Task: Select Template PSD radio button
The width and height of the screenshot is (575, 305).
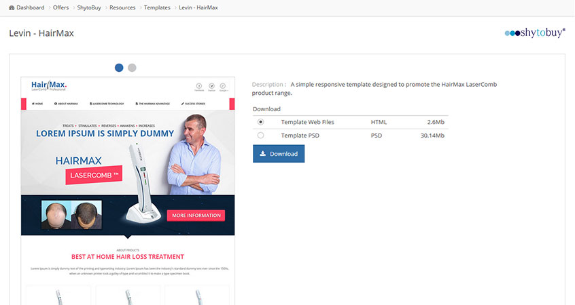Action: (261, 136)
